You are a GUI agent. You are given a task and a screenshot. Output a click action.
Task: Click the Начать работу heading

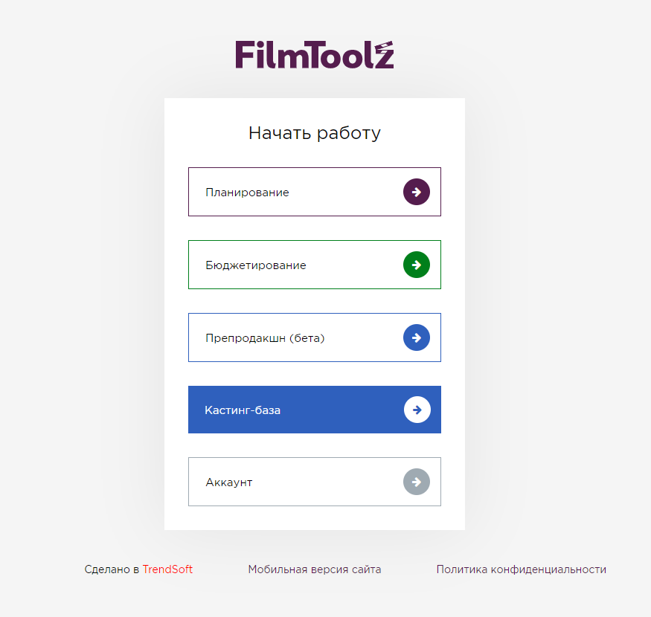click(314, 133)
